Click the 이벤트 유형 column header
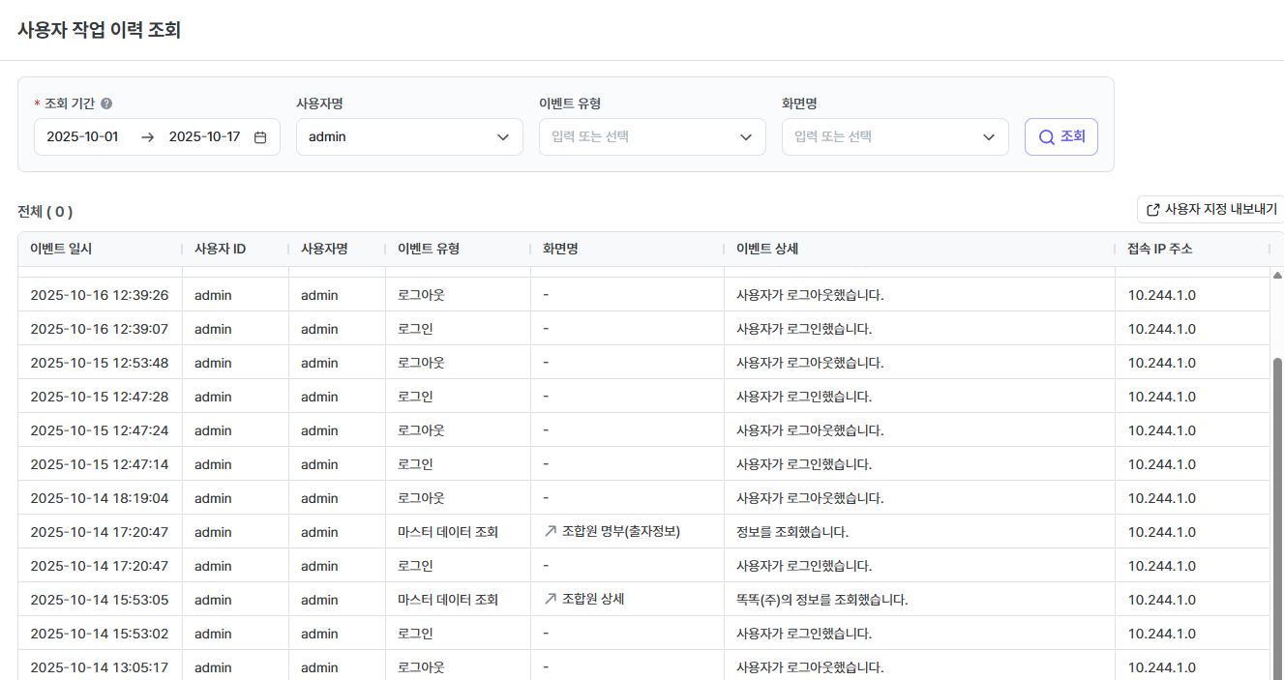Screen dimensions: 1284x680 (x=428, y=250)
